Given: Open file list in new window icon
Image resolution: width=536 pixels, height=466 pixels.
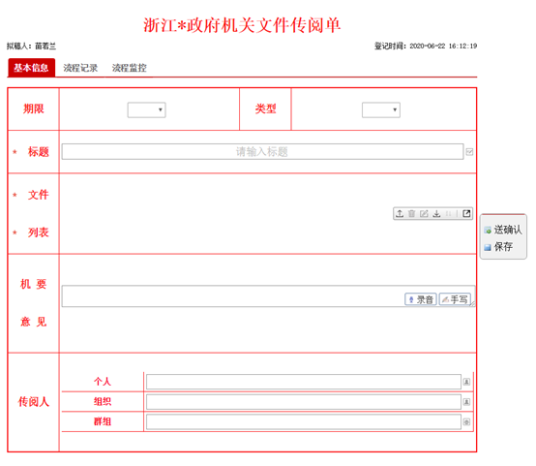Looking at the screenshot, I should coord(466,214).
